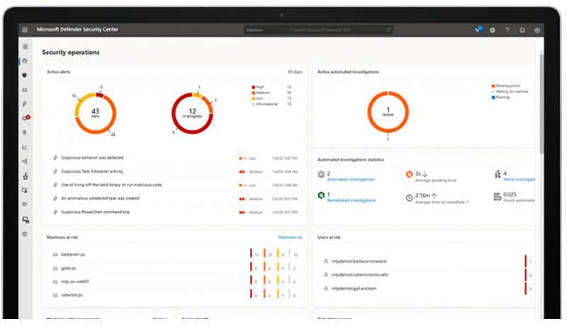Open Reports chart icon in sidebar
This screenshot has width=567, height=329.
(25, 147)
